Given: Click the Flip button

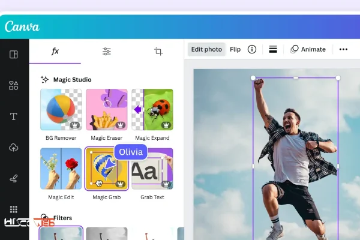Looking at the screenshot, I should pos(235,49).
